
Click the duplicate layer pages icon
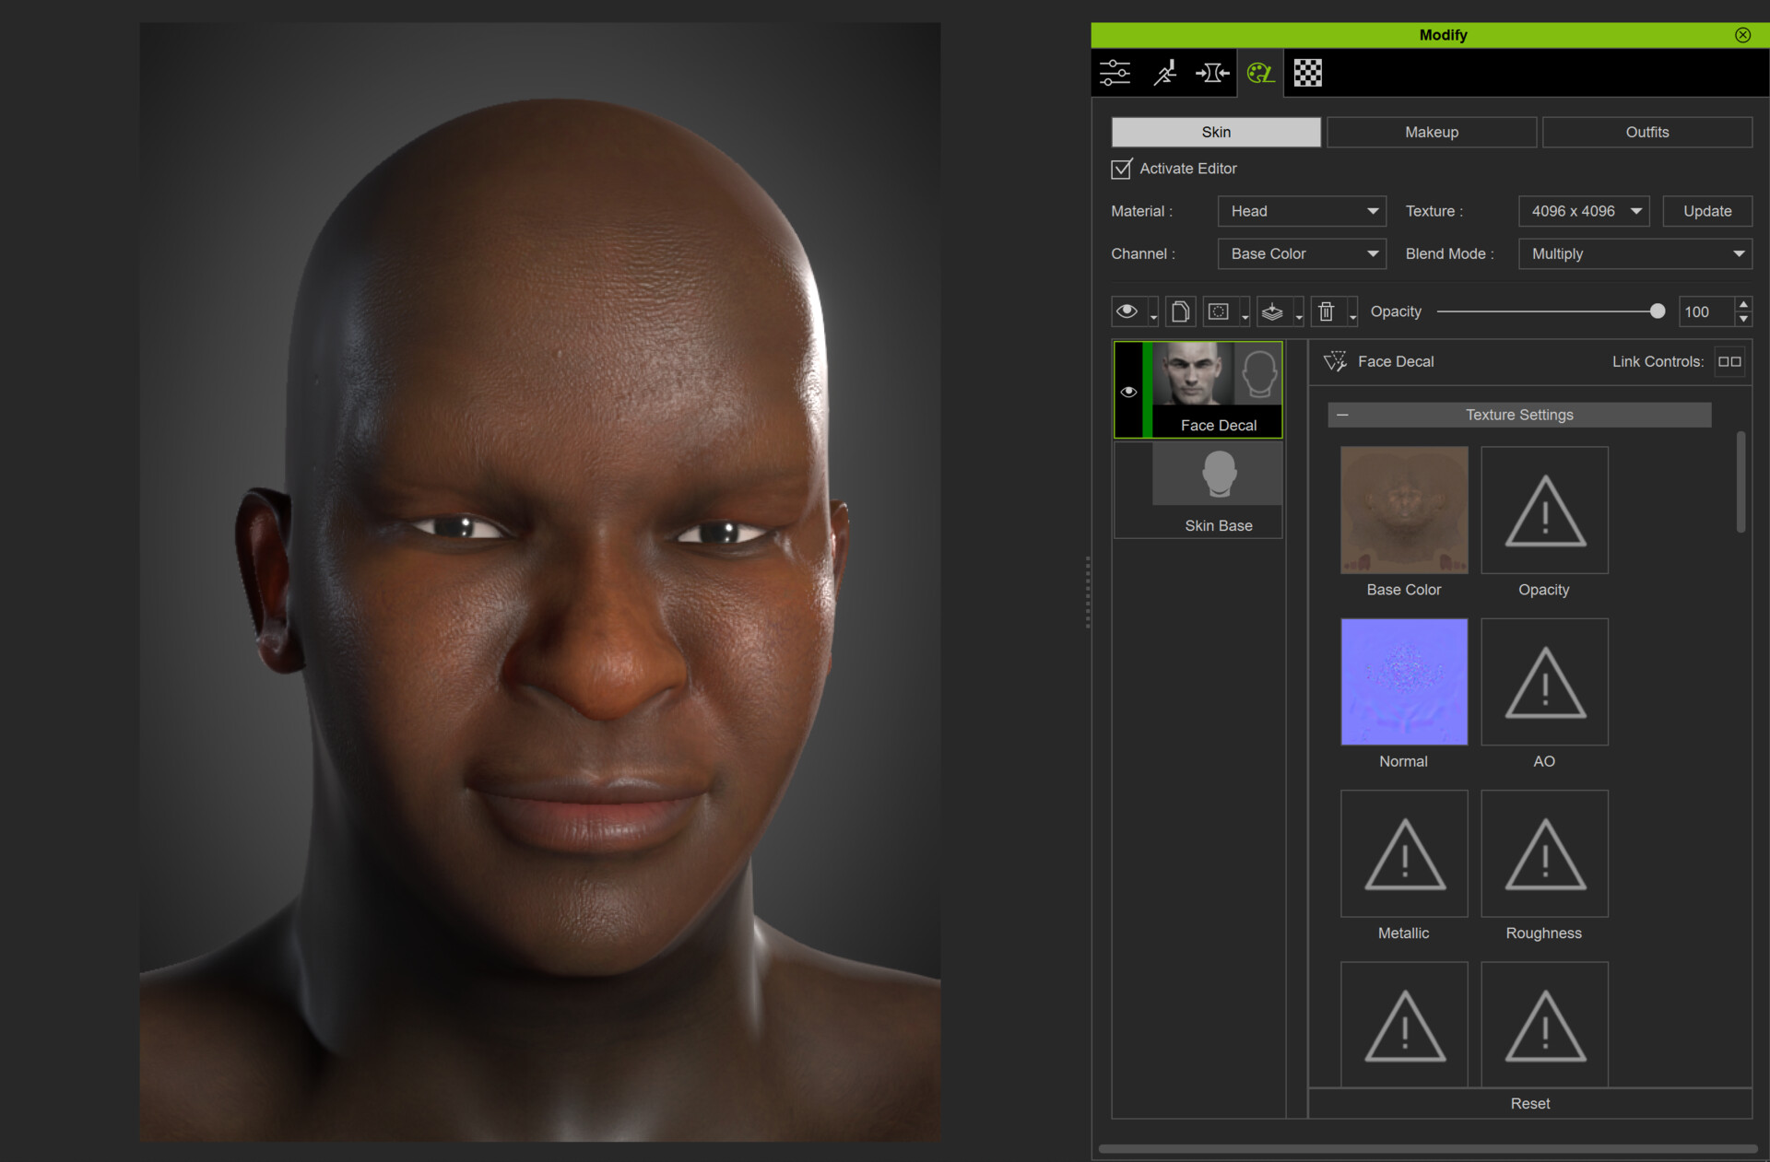(1180, 312)
